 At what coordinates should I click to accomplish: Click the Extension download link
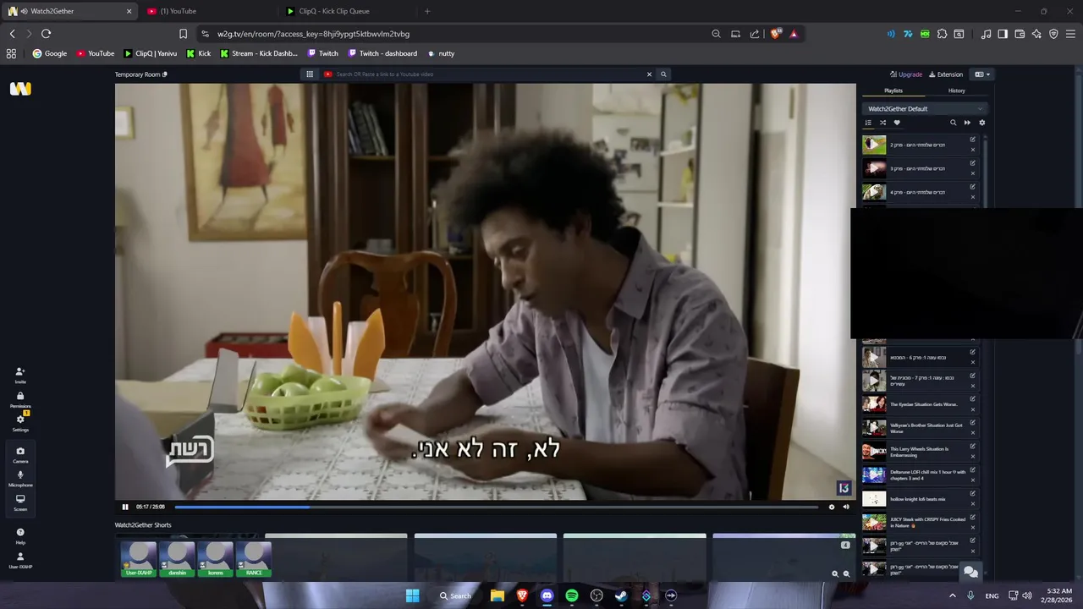pos(946,74)
